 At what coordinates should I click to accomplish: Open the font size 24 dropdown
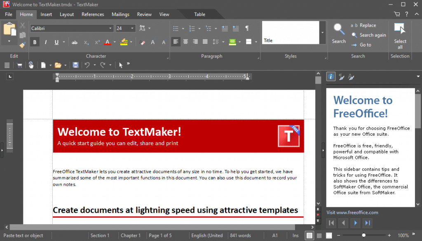(132, 28)
